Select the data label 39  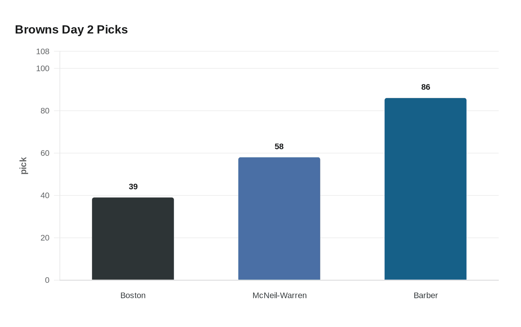(133, 187)
